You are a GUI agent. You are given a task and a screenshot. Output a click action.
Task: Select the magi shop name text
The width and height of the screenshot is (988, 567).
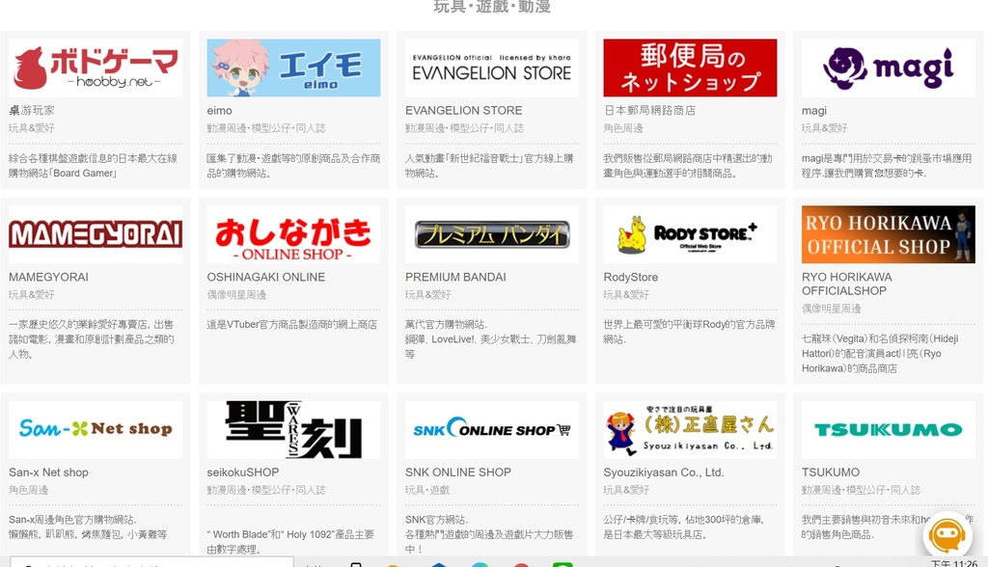814,110
